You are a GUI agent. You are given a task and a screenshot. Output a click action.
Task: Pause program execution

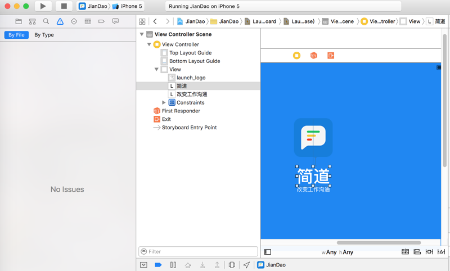(x=173, y=265)
